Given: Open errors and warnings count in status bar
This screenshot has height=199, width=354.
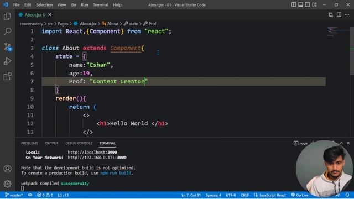Looking at the screenshot, I should coord(45,195).
